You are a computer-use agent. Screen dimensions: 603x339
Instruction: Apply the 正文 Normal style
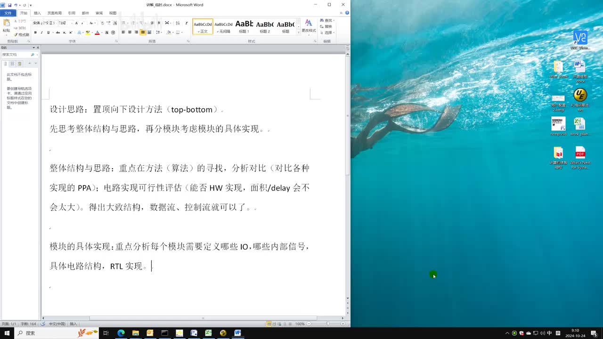[x=203, y=26]
